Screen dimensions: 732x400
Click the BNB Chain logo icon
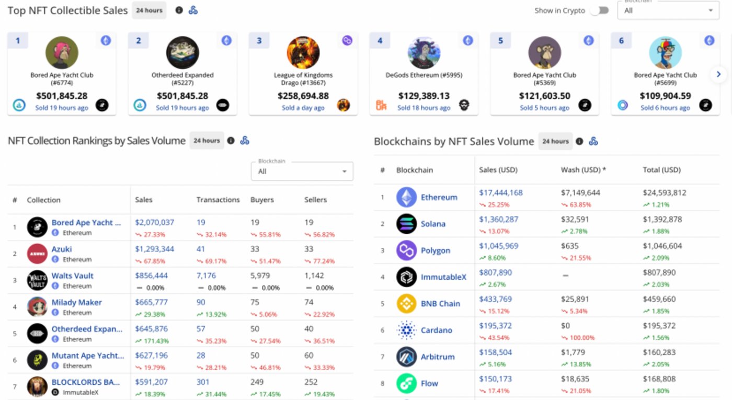point(406,304)
